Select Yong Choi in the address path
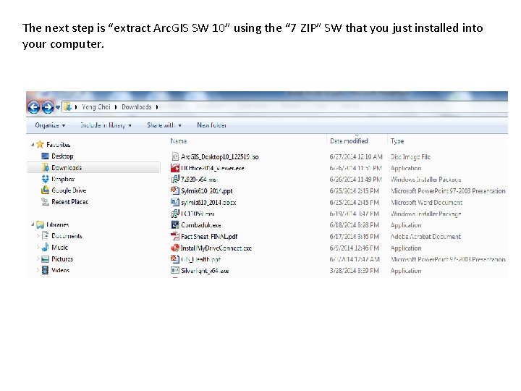 pyautogui.click(x=96, y=106)
